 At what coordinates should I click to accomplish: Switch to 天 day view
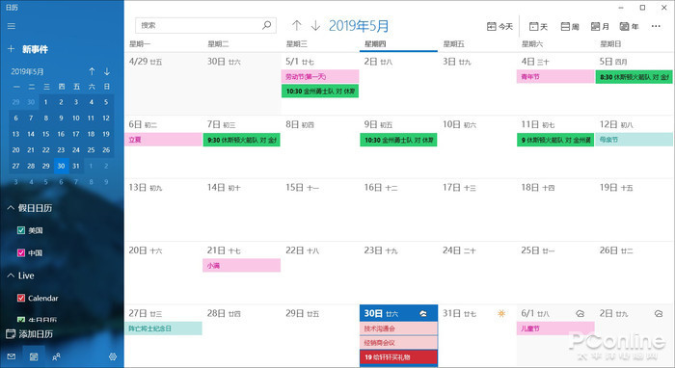coord(538,27)
